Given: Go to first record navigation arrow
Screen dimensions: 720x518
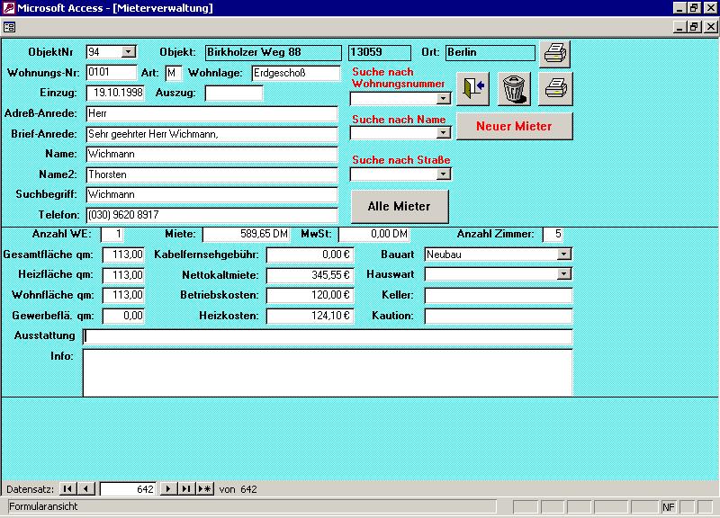Looking at the screenshot, I should click(x=67, y=488).
